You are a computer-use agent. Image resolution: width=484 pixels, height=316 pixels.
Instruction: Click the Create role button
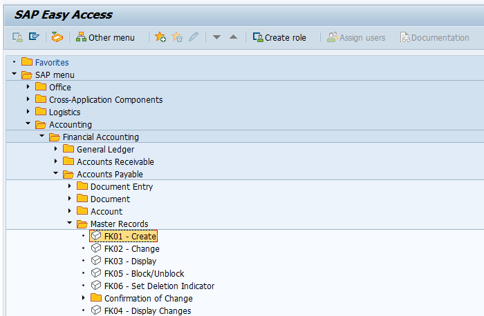(x=279, y=37)
